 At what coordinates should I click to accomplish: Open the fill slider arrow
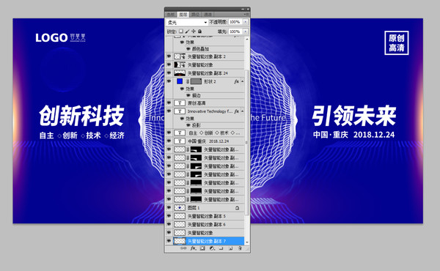[x=246, y=31]
